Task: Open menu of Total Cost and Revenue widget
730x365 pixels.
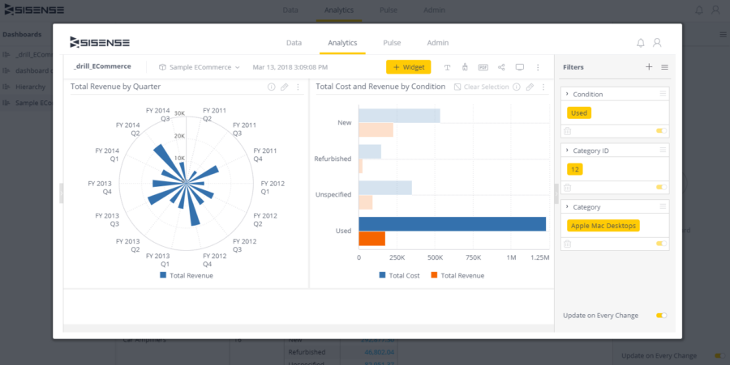Action: coord(543,87)
